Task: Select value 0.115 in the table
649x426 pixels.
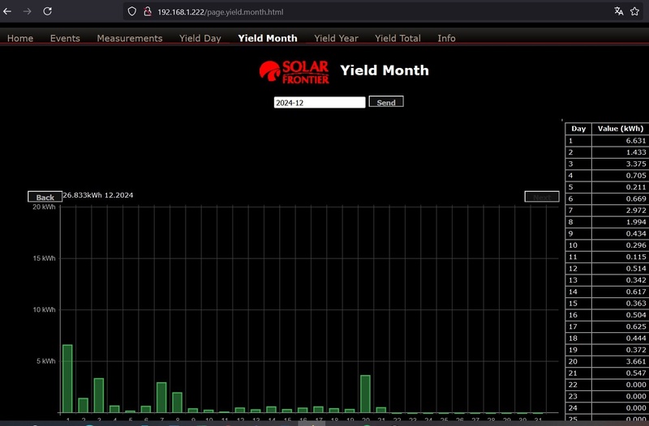Action: click(636, 257)
